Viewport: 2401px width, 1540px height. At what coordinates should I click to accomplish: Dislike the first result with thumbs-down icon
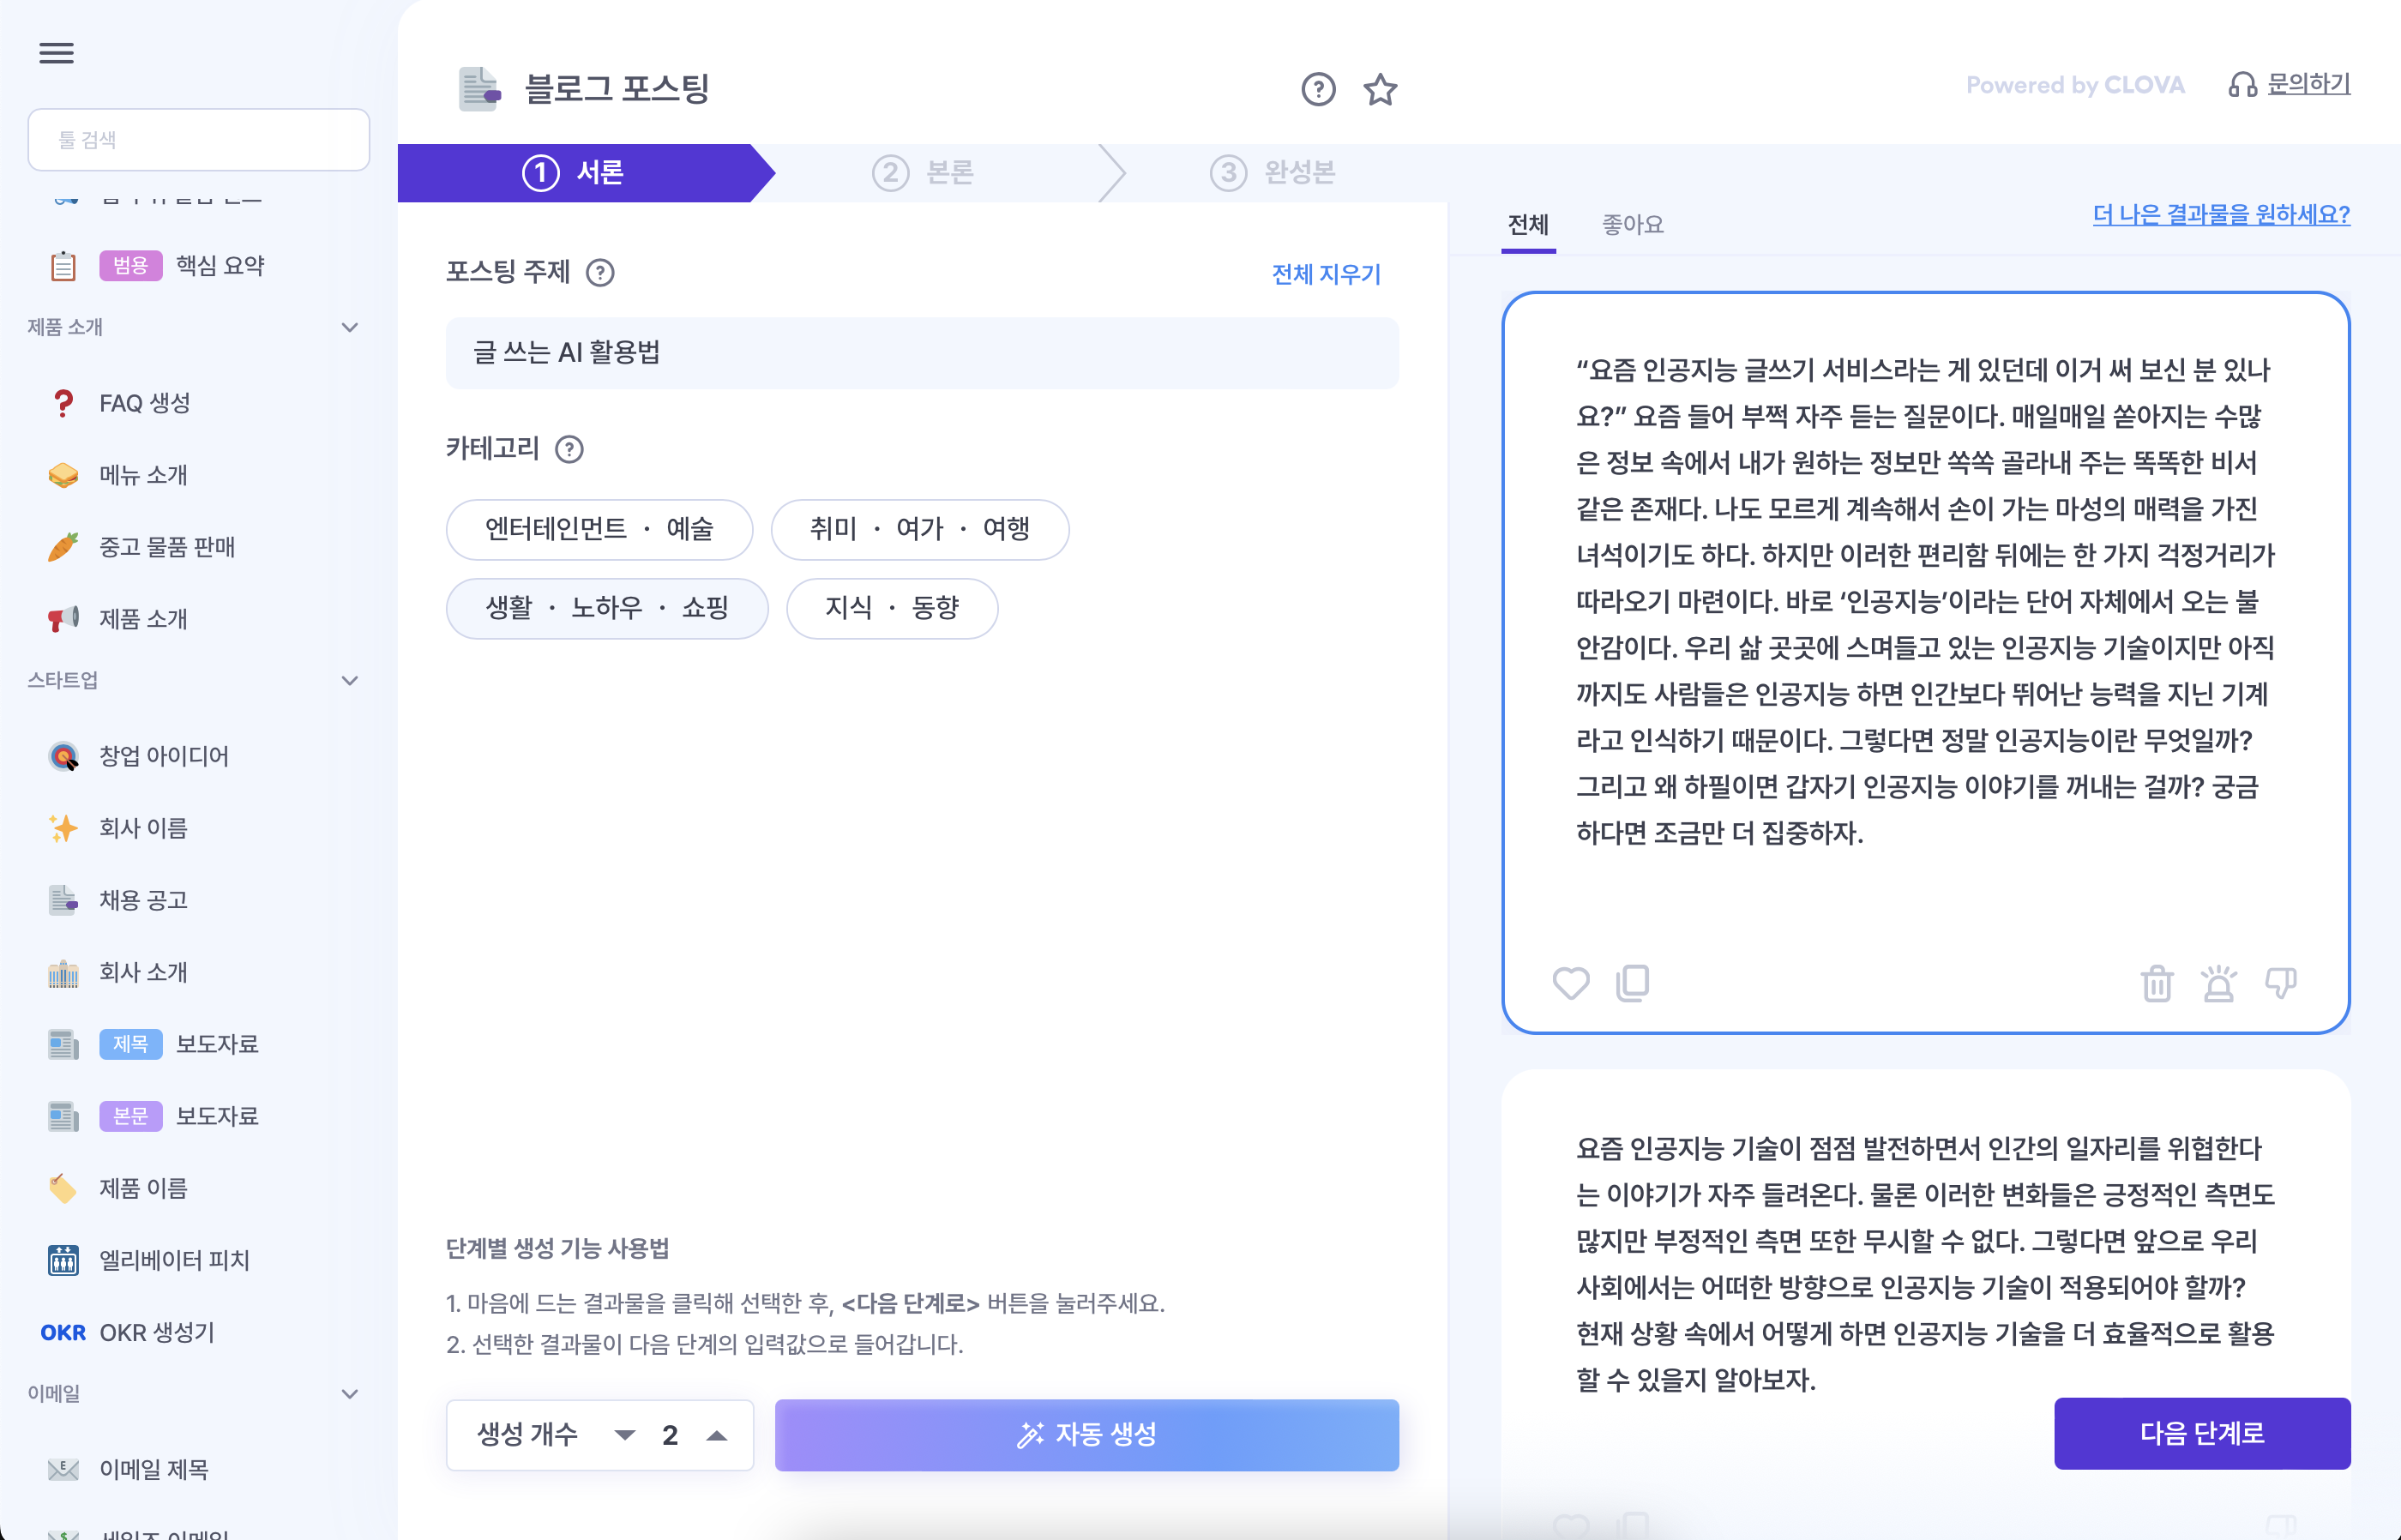coord(2280,983)
